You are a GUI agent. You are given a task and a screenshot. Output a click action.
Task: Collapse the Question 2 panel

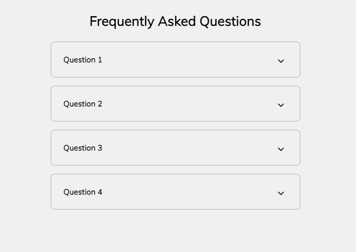click(175, 104)
